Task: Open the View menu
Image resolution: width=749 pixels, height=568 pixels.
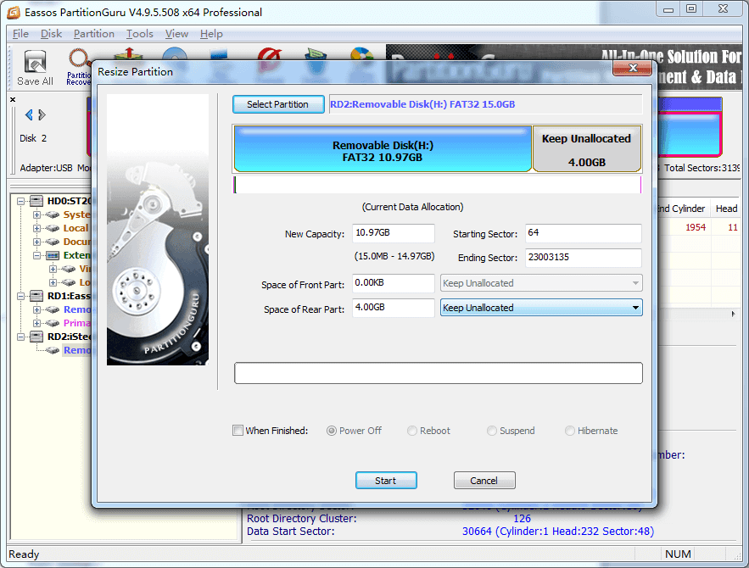Action: tap(176, 34)
